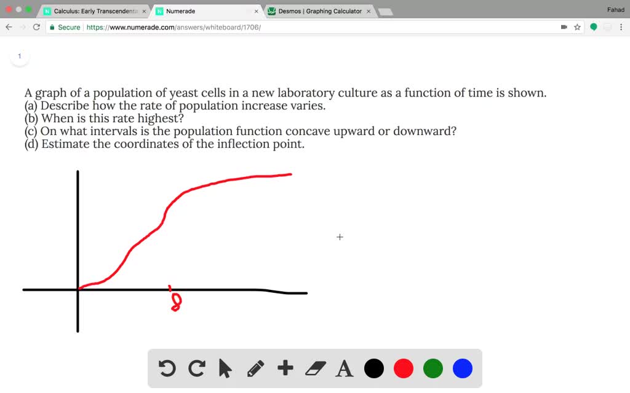630x393 pixels.
Task: Open the green extension icon beside the address bar
Action: [593, 27]
